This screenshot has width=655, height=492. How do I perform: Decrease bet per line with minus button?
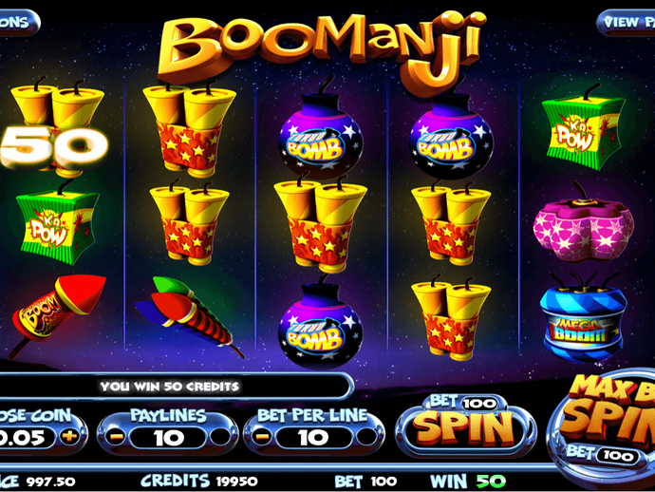(x=262, y=437)
